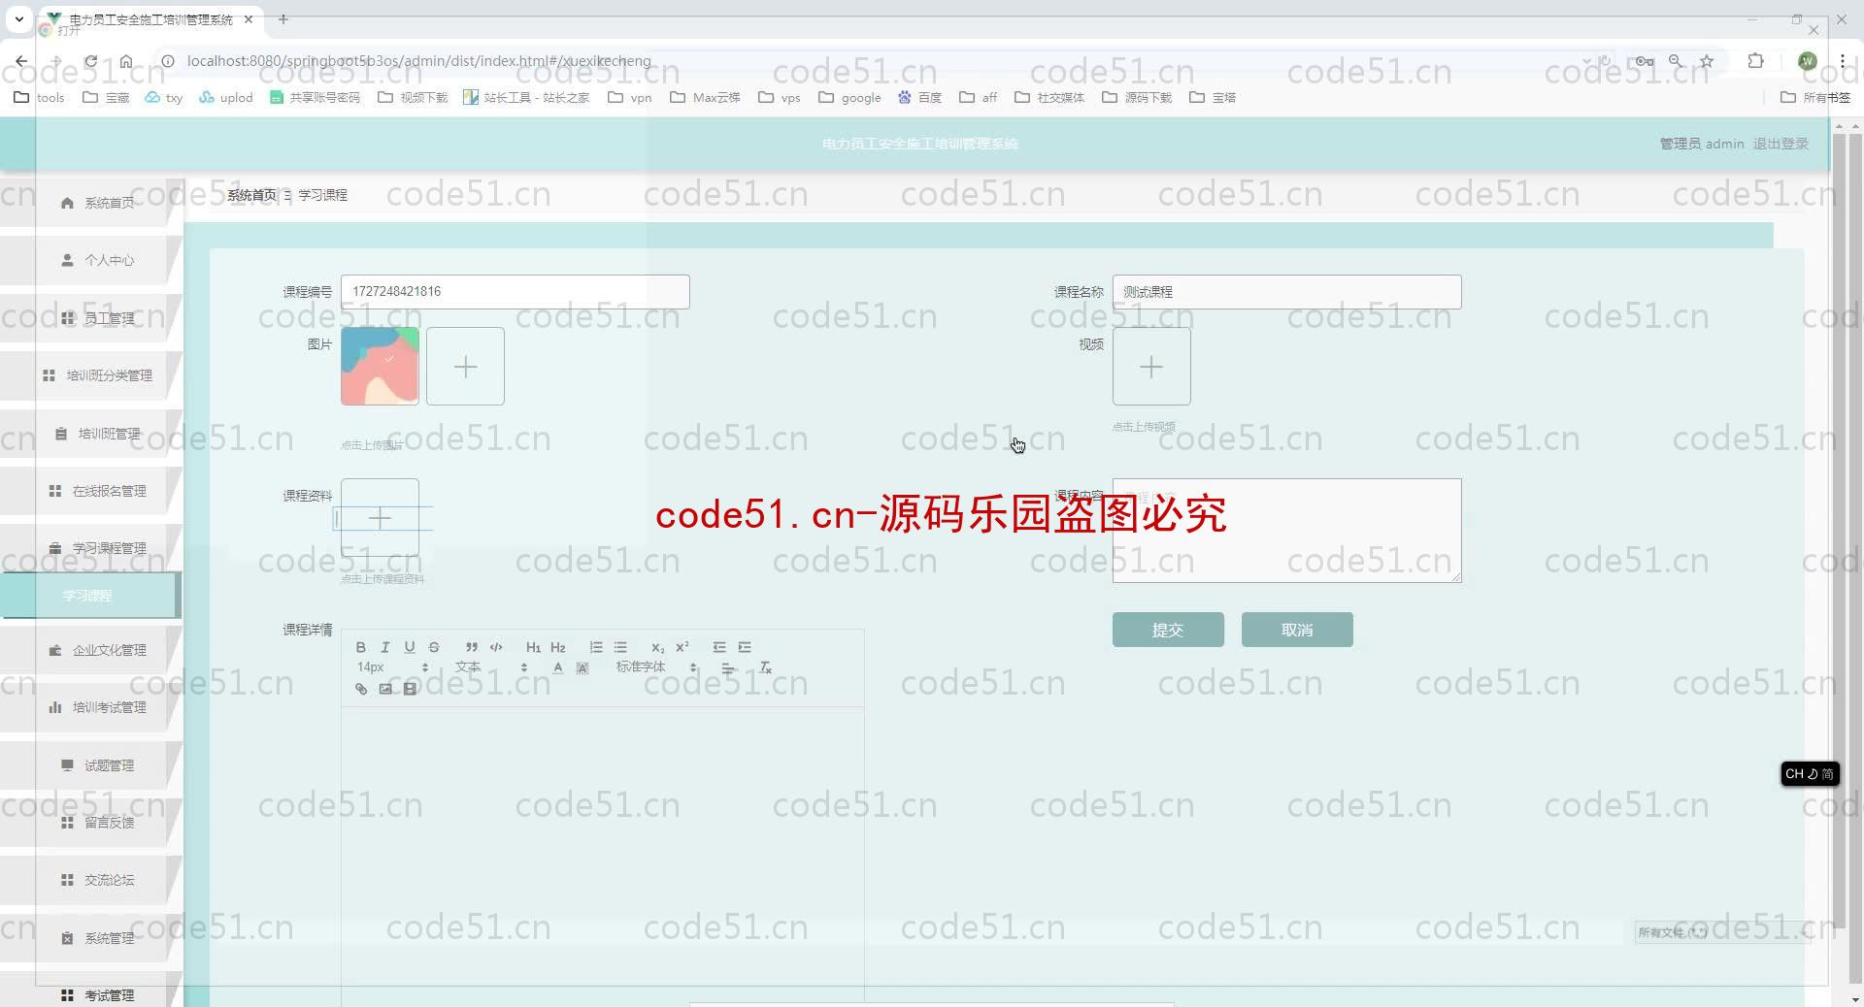Viewport: 1864px width, 1007px height.
Task: Decrease indent in the editor
Action: 719,647
